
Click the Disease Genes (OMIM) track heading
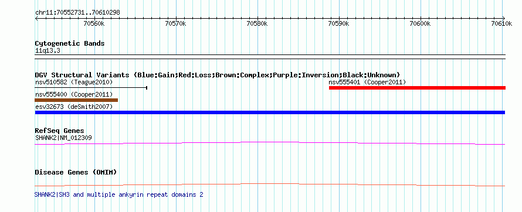click(76, 172)
